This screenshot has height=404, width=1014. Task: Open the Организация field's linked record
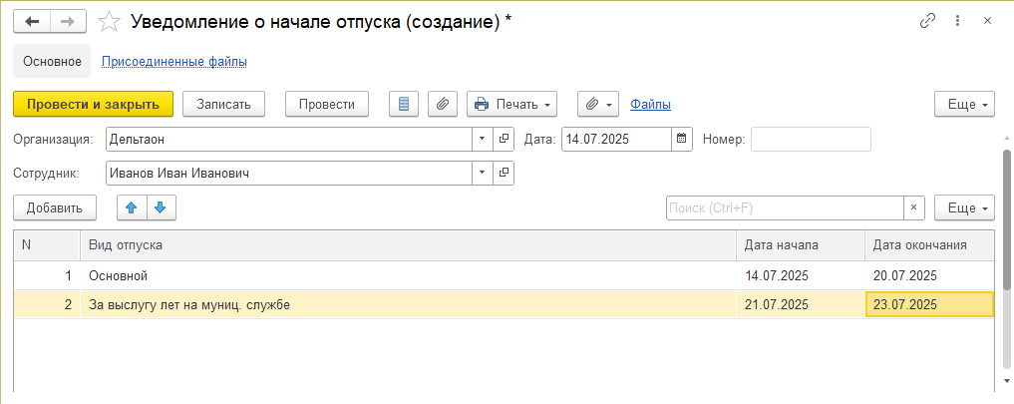click(505, 139)
